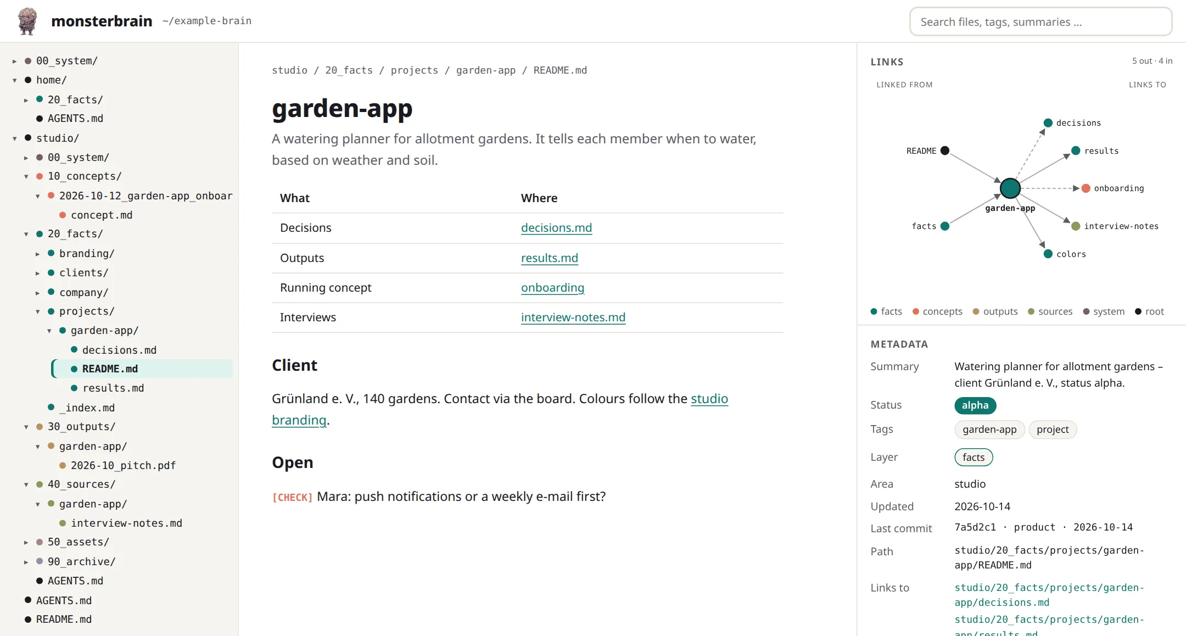Click the studio breadcrumb segment
The image size is (1186, 636).
pos(289,70)
